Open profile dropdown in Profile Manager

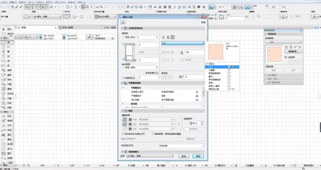(x=283, y=42)
